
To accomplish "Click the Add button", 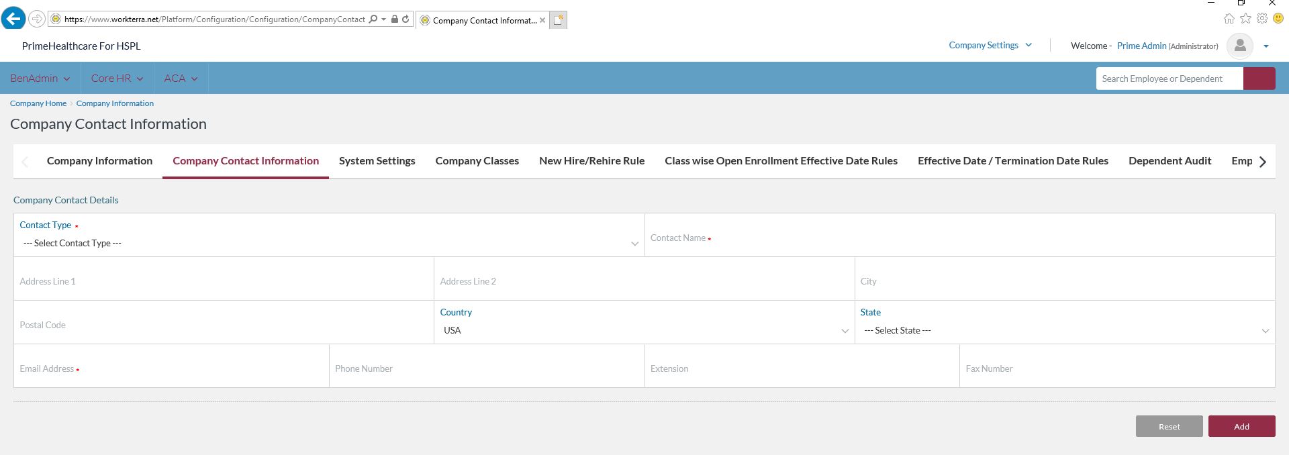I will click(x=1241, y=426).
